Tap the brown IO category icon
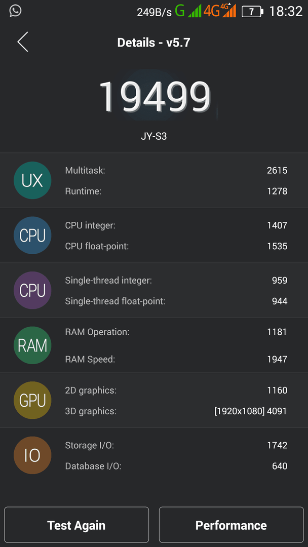 (32, 455)
